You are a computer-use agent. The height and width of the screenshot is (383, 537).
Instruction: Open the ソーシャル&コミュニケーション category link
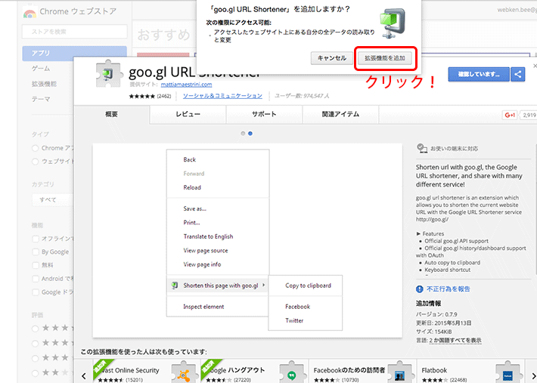(x=222, y=96)
